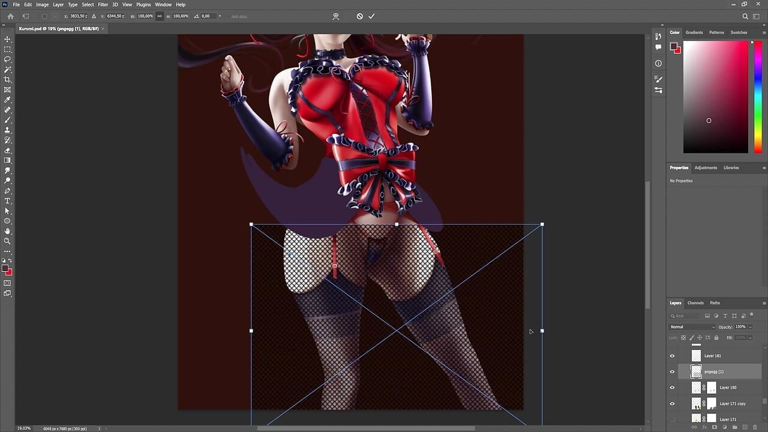
Task: Select the Pen tool
Action: tap(7, 191)
